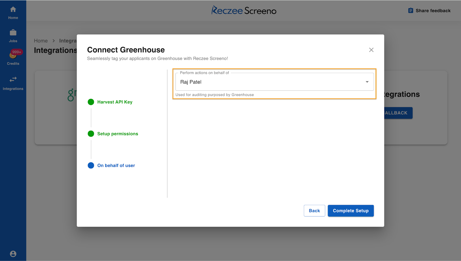Click 'Used for auditing purposed by Greenhouse' text
This screenshot has width=461, height=261.
[215, 95]
